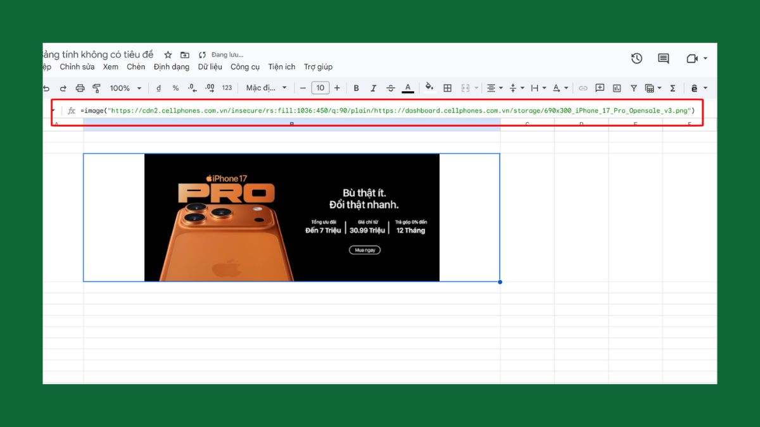Click the Percent format icon
Image resolution: width=760 pixels, height=427 pixels.
pyautogui.click(x=175, y=88)
